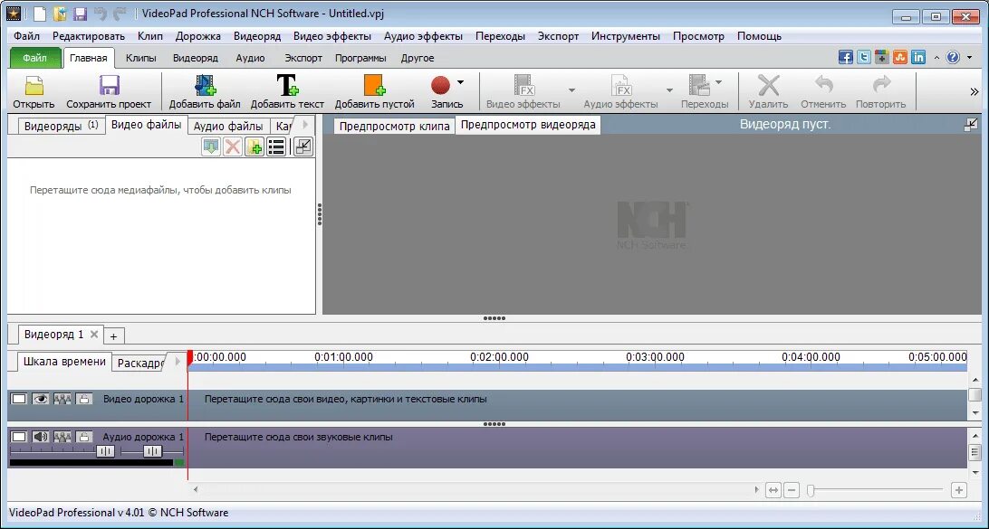Click the LinkedIn share icon
Image resolution: width=989 pixels, height=529 pixels.
[919, 57]
